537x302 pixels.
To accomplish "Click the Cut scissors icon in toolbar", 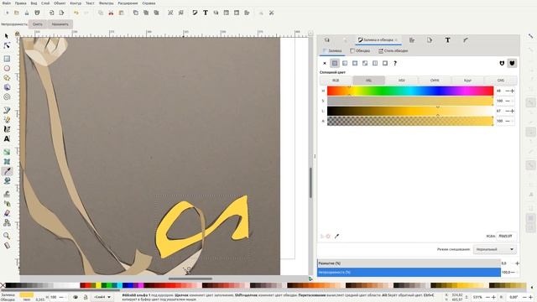I will (111, 13).
